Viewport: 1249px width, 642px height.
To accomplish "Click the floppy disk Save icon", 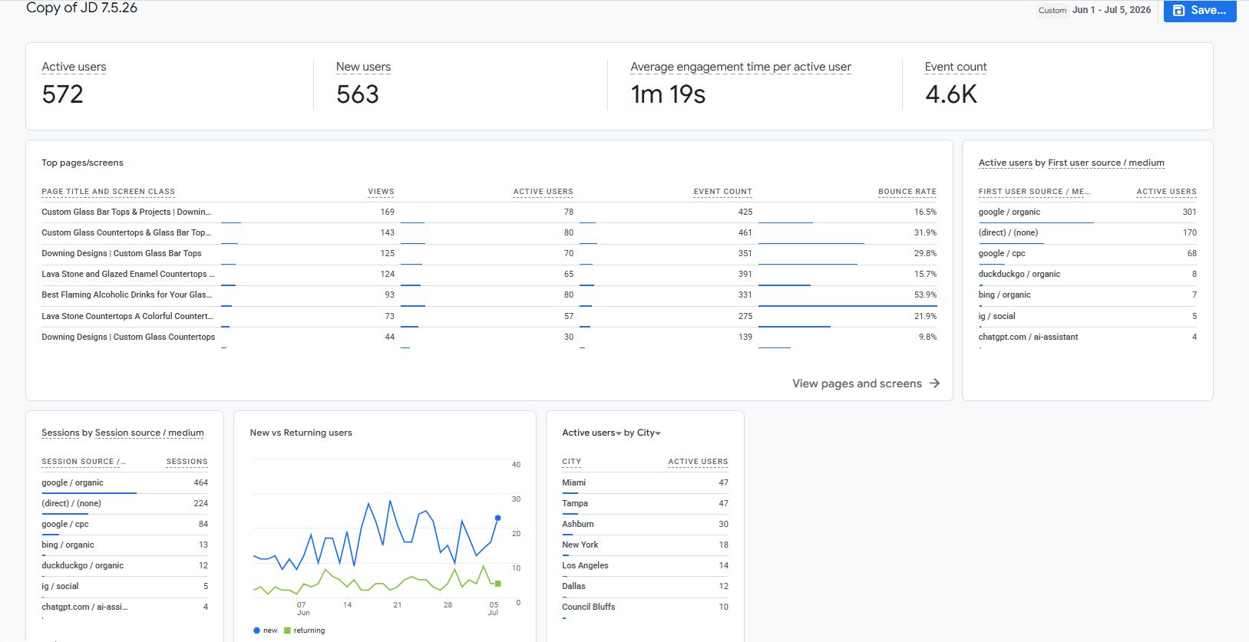I will pos(1178,11).
